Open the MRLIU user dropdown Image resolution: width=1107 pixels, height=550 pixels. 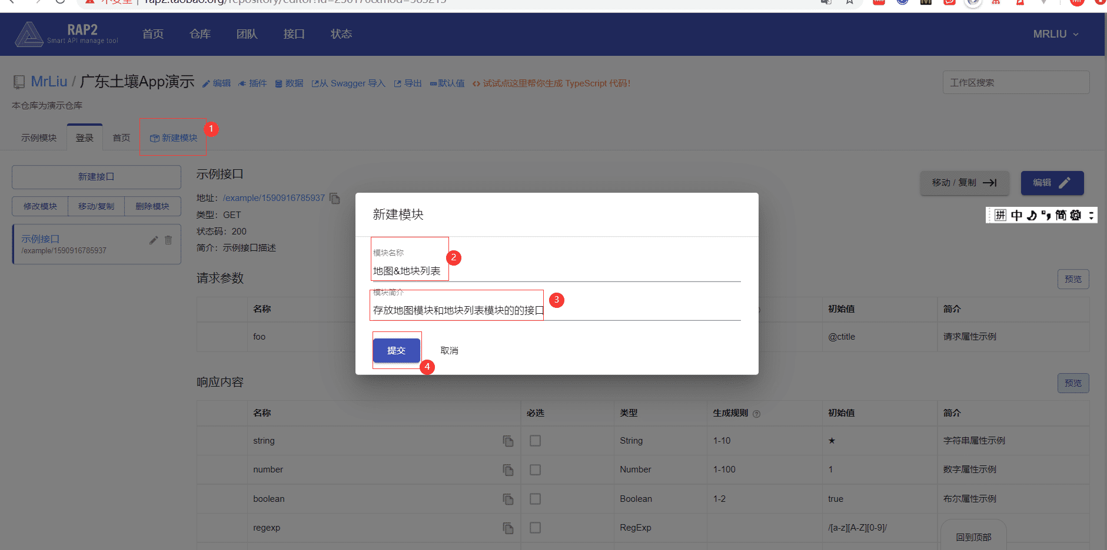(1056, 34)
